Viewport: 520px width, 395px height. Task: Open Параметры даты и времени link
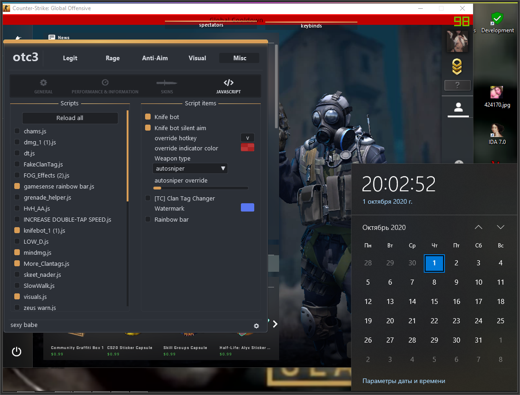click(x=403, y=381)
